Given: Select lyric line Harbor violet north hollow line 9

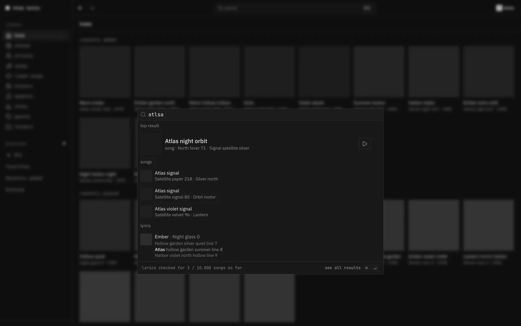Looking at the screenshot, I should tap(186, 255).
